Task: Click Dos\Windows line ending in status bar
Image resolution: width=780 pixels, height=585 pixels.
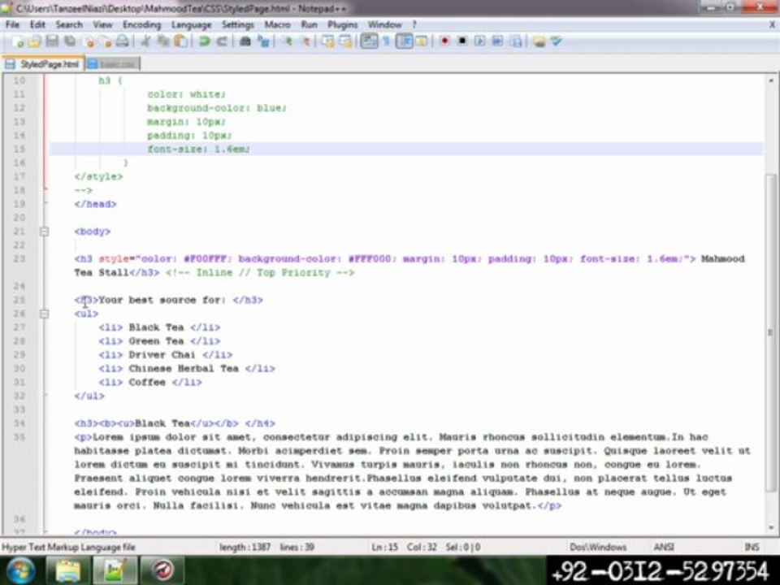Action: coord(598,547)
